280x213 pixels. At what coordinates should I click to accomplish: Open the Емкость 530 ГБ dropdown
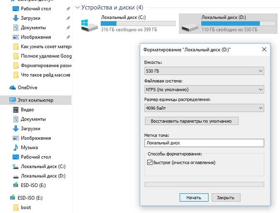[204, 71]
